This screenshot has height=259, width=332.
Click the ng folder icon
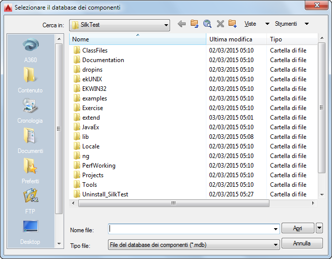pos(77,156)
